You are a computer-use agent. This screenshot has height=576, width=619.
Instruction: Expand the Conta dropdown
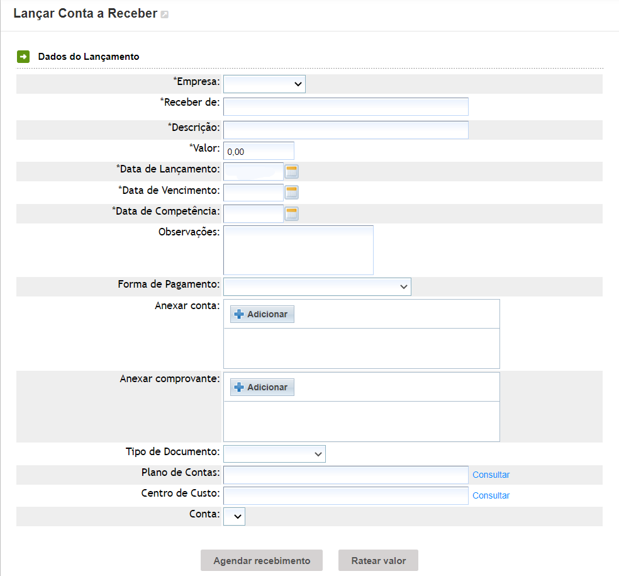[234, 516]
